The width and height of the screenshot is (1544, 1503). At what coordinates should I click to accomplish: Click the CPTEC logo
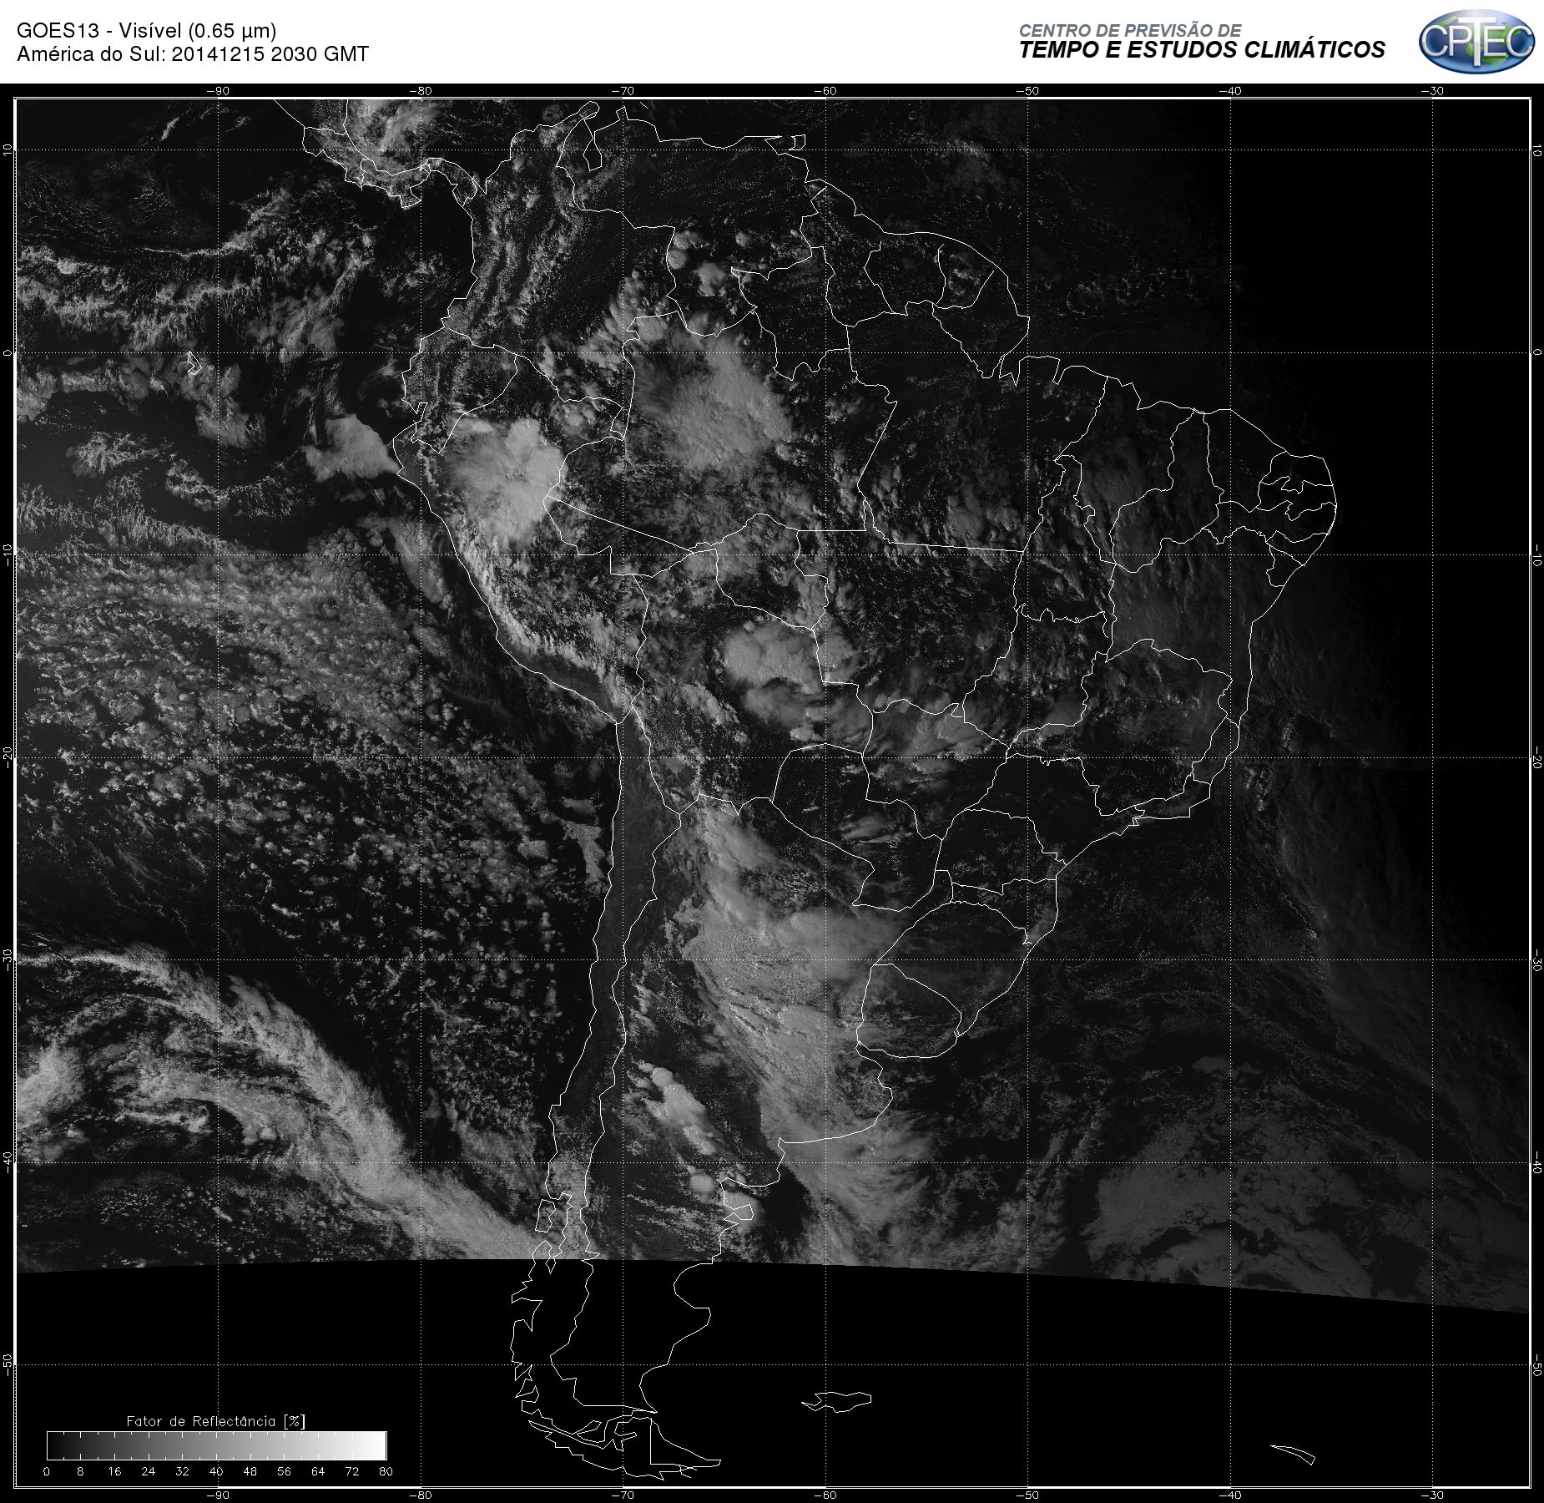coord(1476,40)
